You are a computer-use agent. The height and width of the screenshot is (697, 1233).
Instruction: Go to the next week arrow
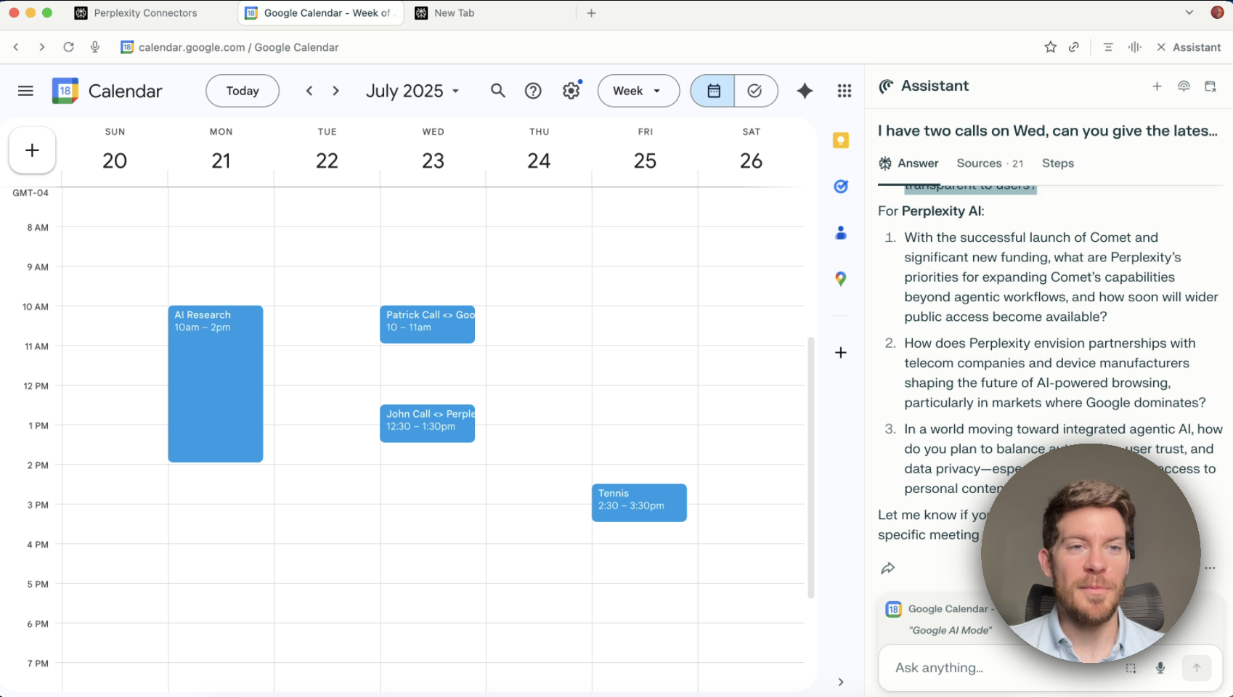(x=335, y=91)
